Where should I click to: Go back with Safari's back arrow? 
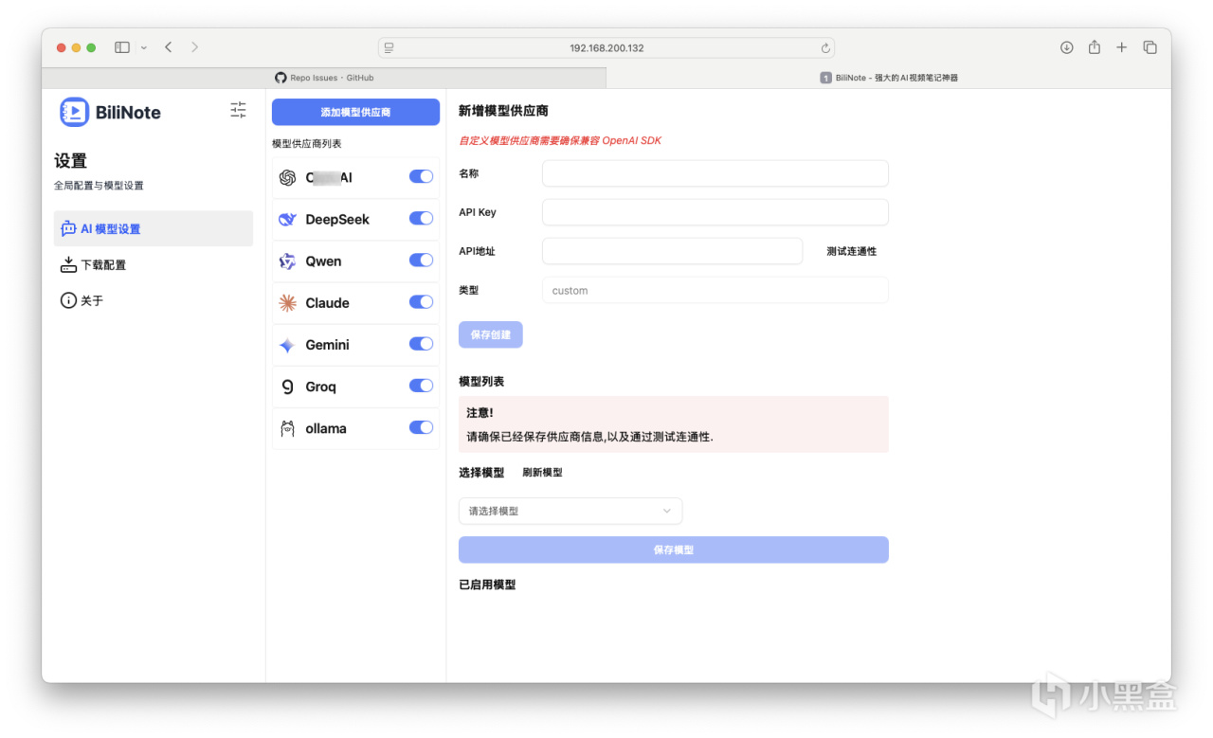tap(168, 47)
